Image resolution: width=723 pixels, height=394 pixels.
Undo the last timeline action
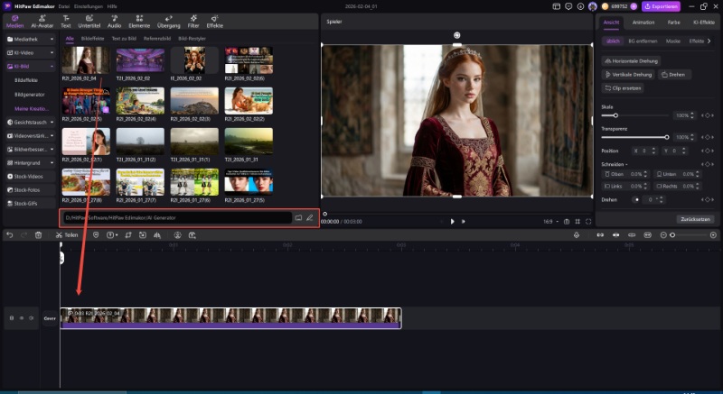coord(9,234)
